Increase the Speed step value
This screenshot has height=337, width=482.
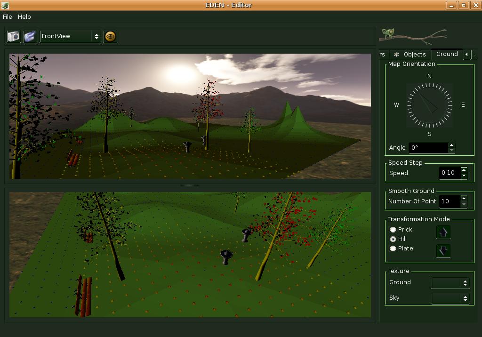(464, 170)
